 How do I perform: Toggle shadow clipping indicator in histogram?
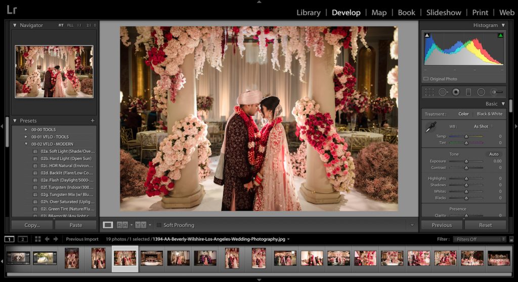pyautogui.click(x=427, y=35)
